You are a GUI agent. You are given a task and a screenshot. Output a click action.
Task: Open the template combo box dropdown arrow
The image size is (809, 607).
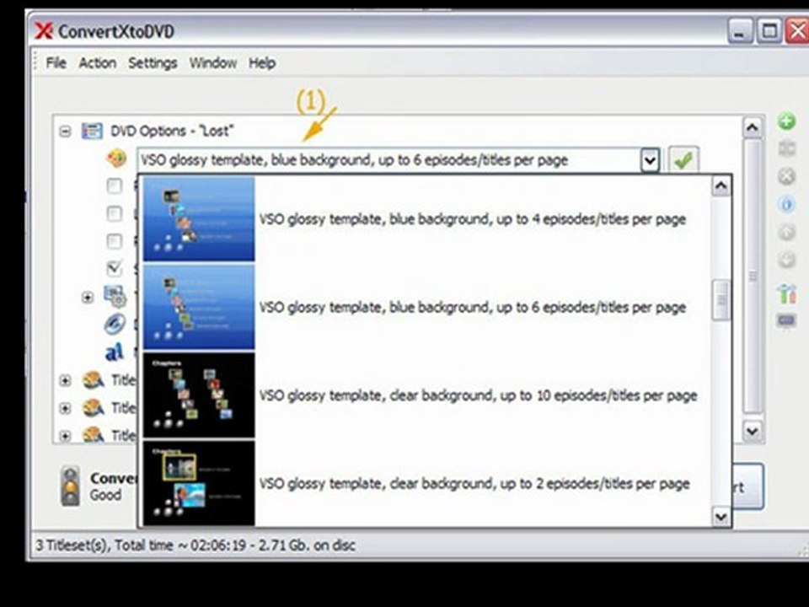pos(650,160)
